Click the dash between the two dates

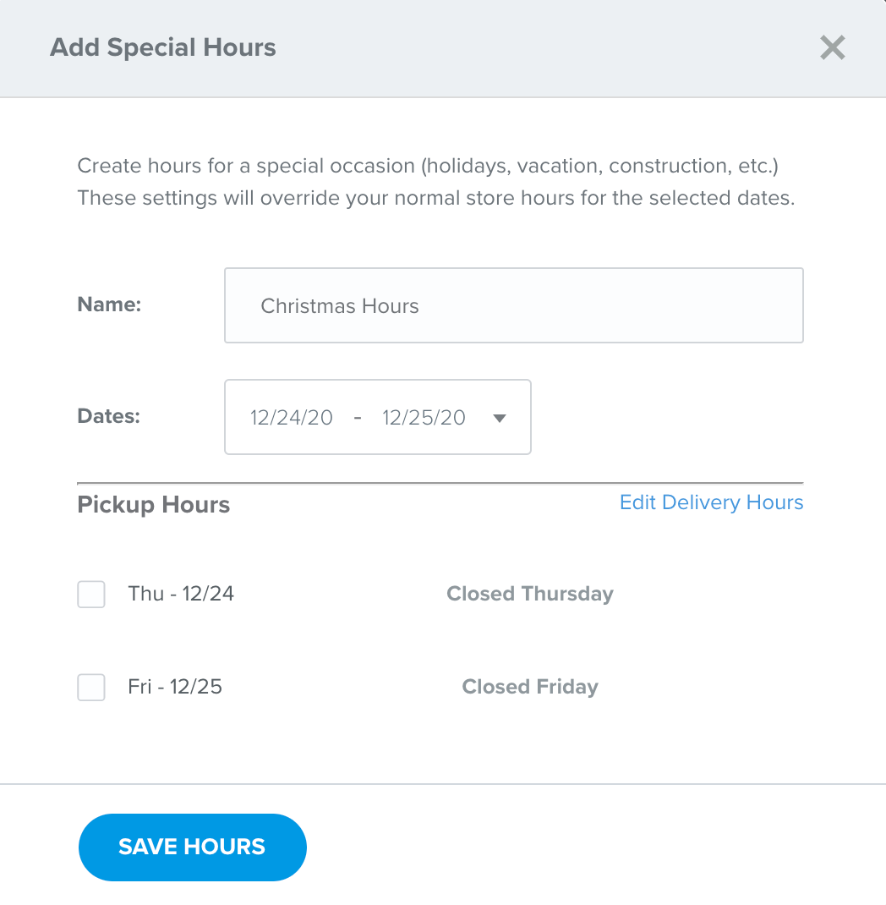[358, 417]
